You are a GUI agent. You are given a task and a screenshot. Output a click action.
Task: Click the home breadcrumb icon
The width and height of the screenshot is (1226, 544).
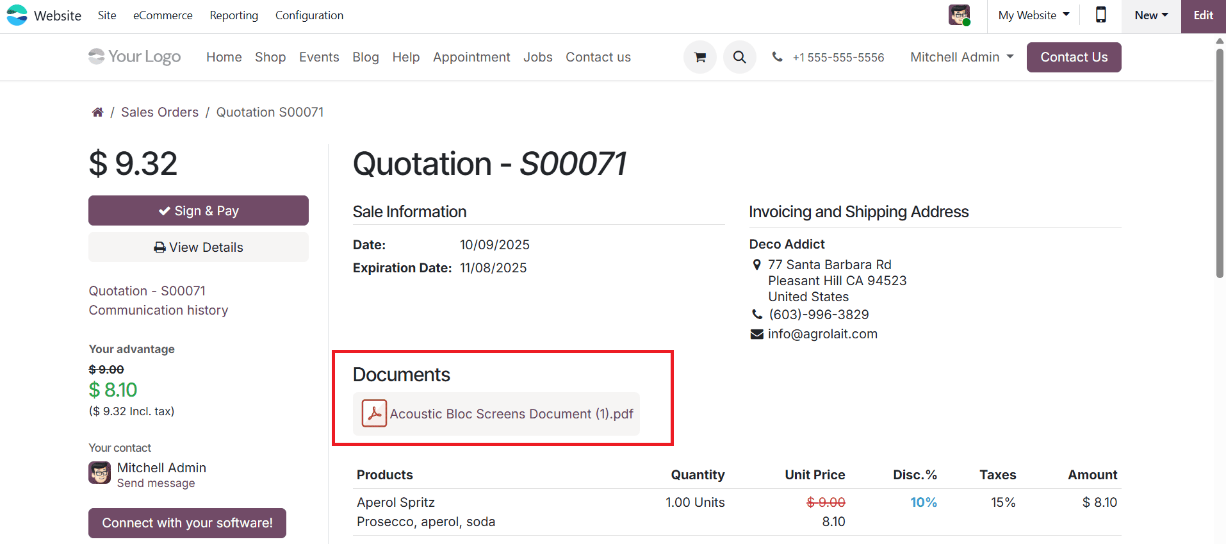pyautogui.click(x=97, y=113)
